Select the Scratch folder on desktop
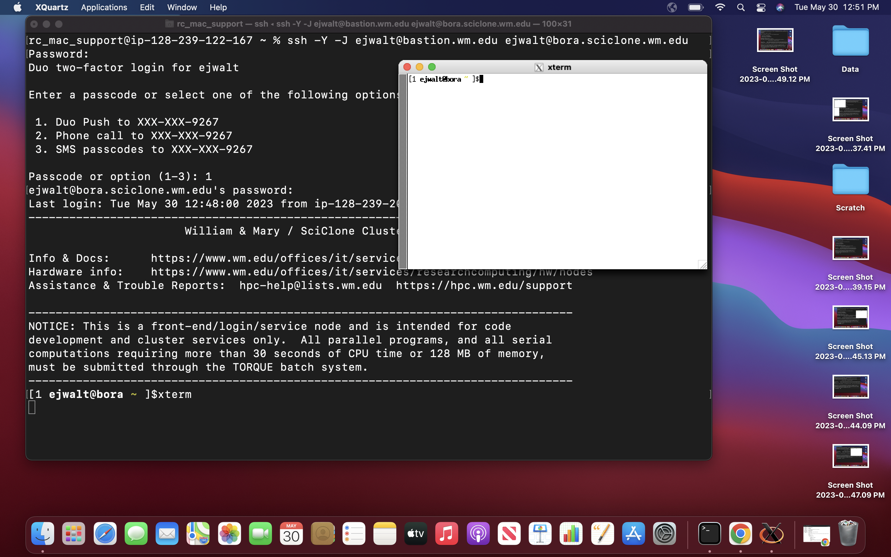The image size is (891, 557). 850,180
